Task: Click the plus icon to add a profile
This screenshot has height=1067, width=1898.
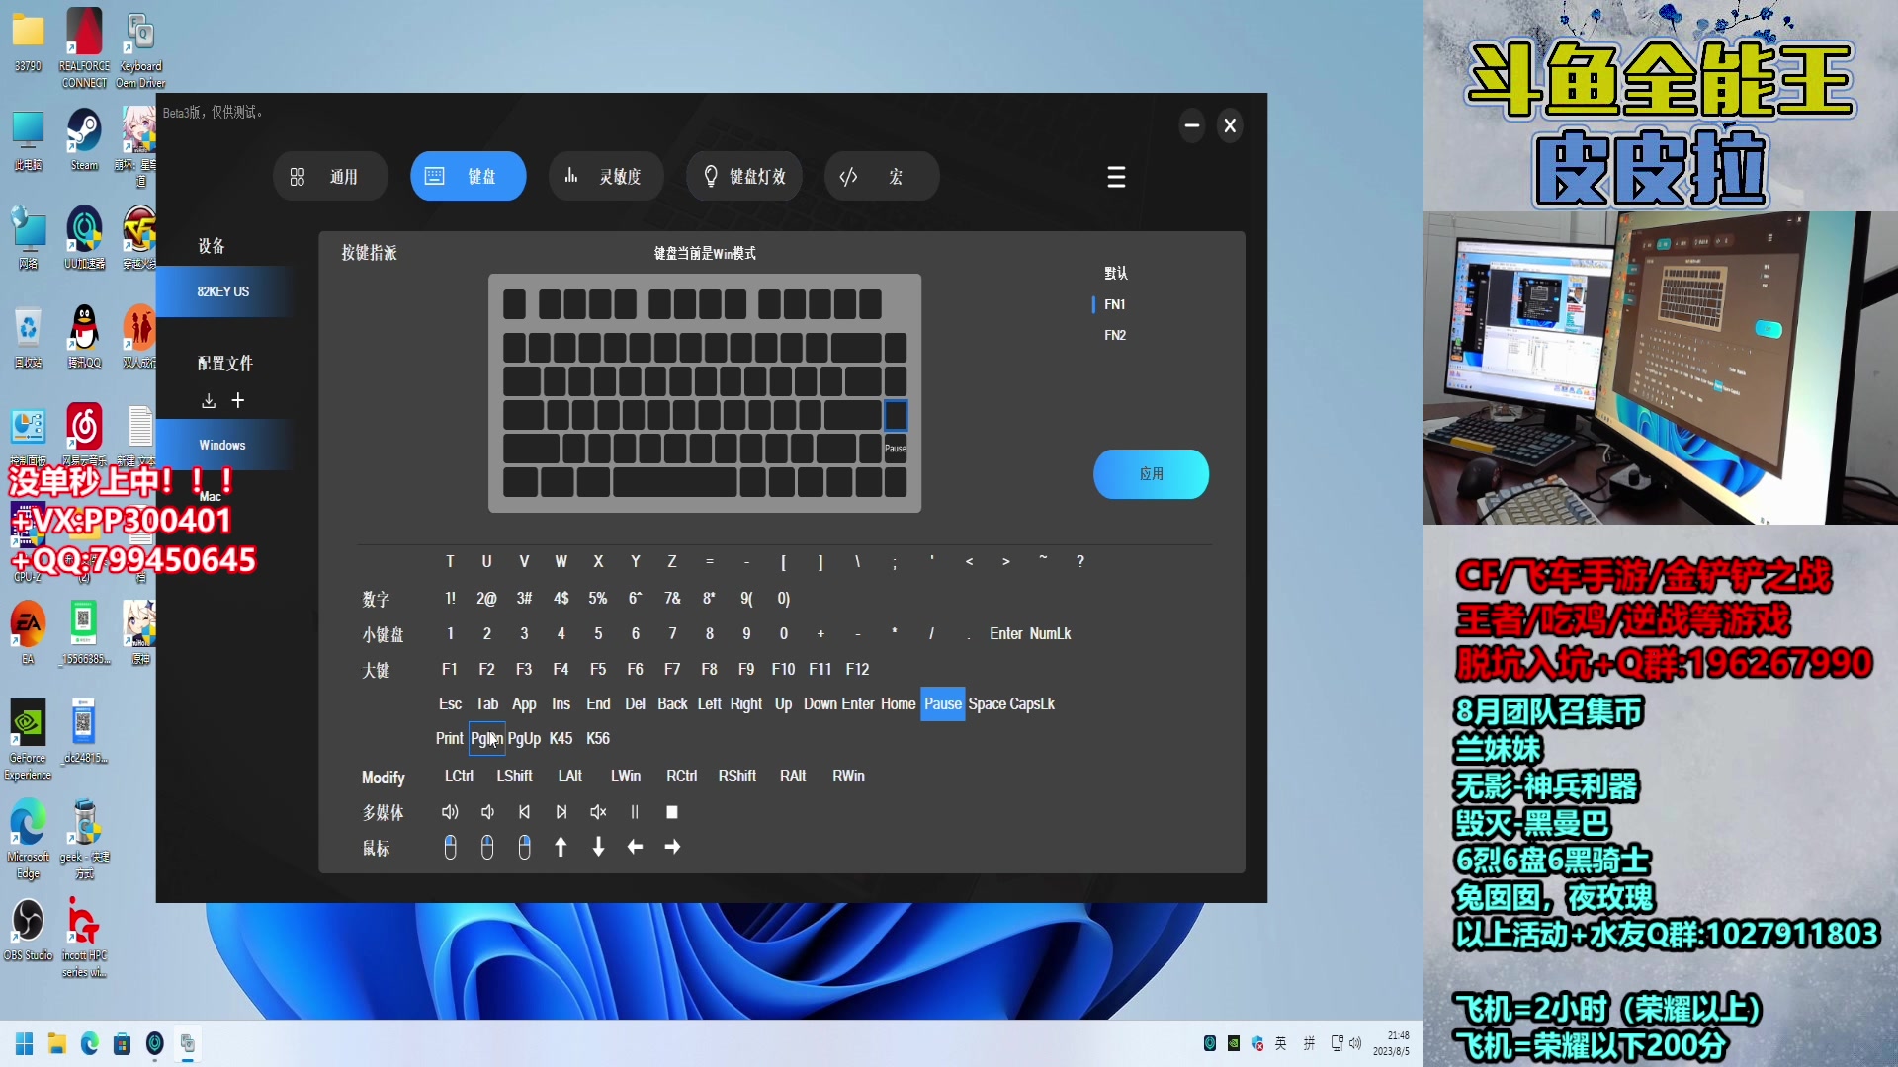Action: [238, 400]
